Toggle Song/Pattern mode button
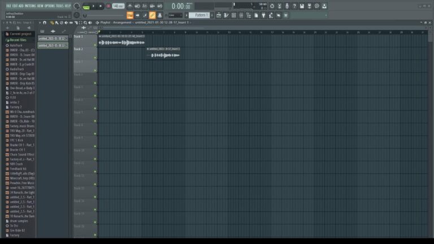Viewport: 434px width, 244px height. pyautogui.click(x=86, y=7)
